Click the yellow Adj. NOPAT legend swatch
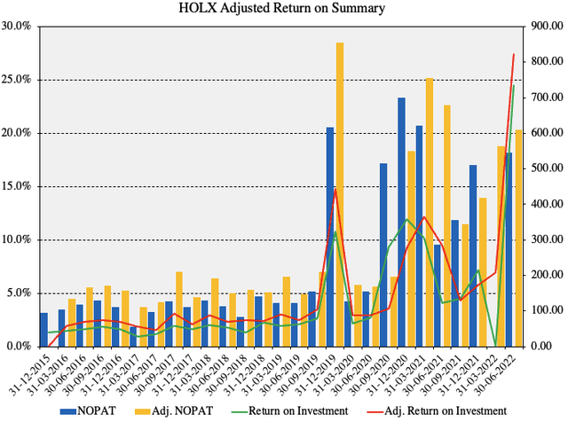 (142, 411)
